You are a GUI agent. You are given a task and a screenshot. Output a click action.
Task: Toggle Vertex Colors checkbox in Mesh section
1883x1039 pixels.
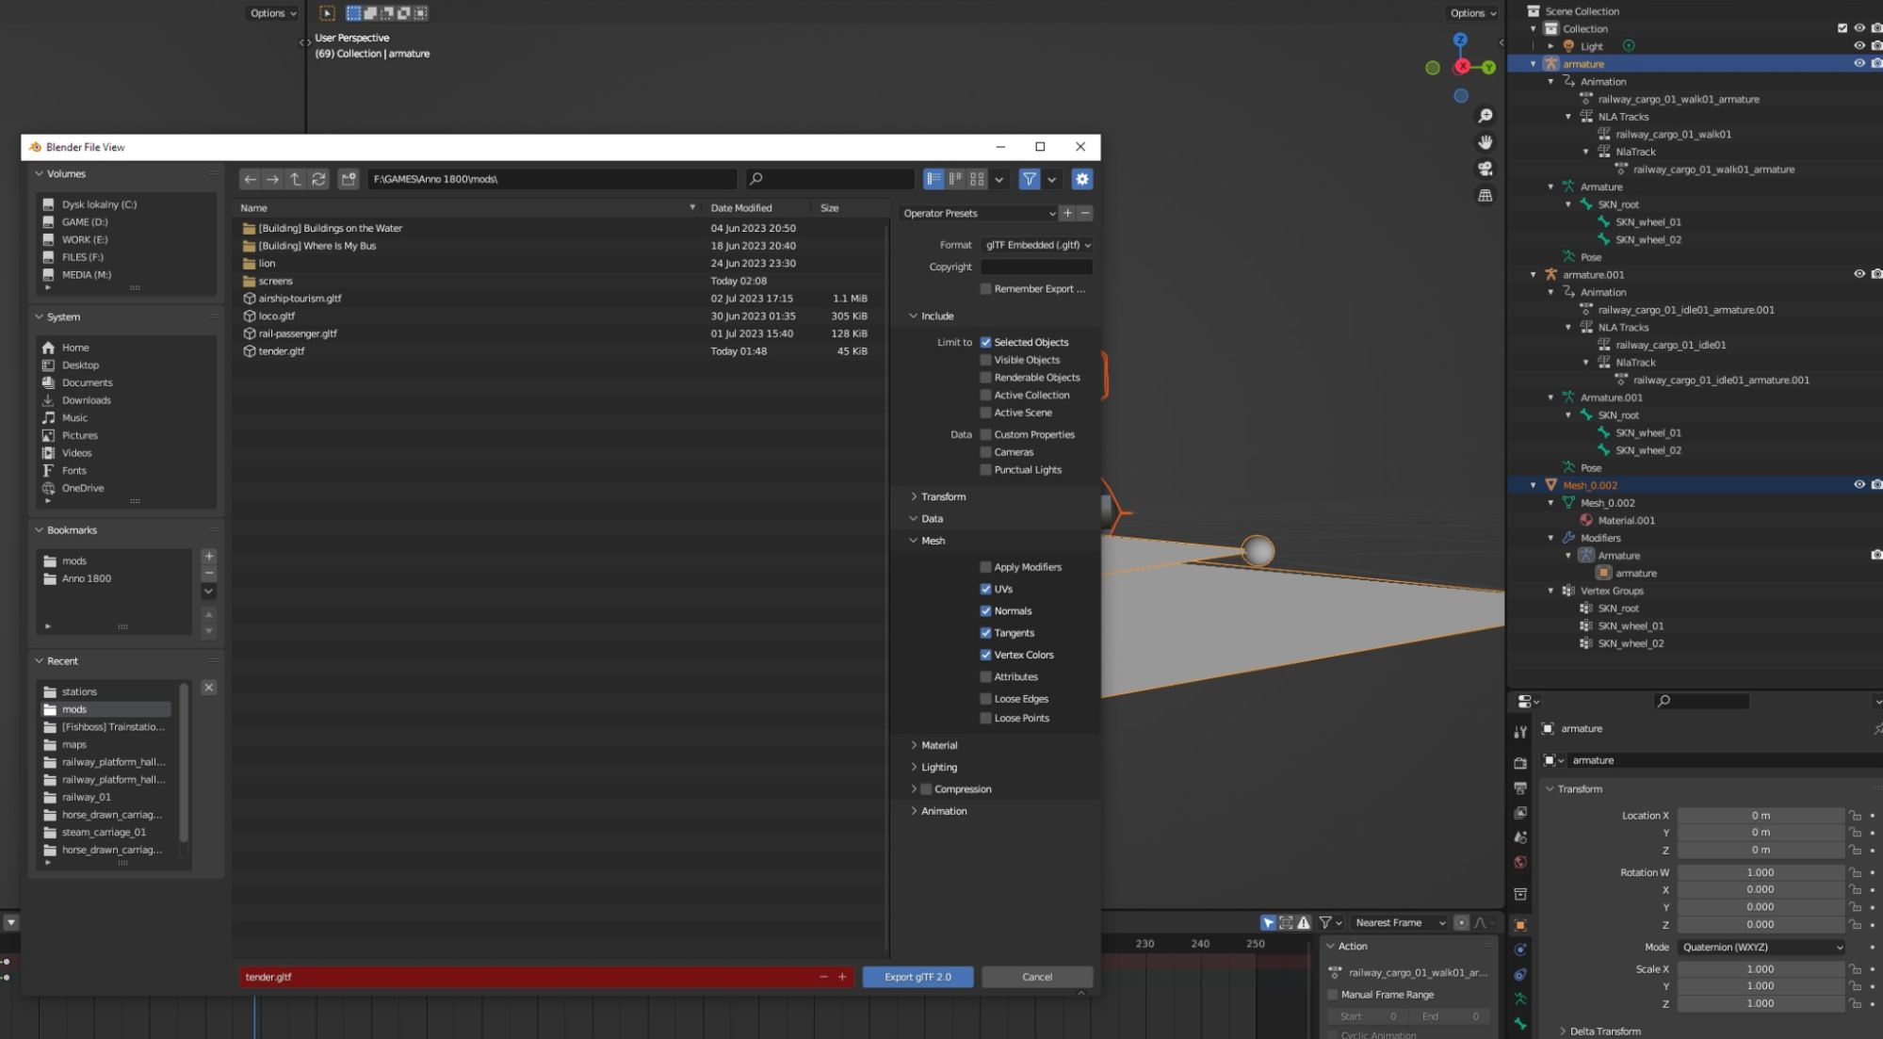(985, 654)
